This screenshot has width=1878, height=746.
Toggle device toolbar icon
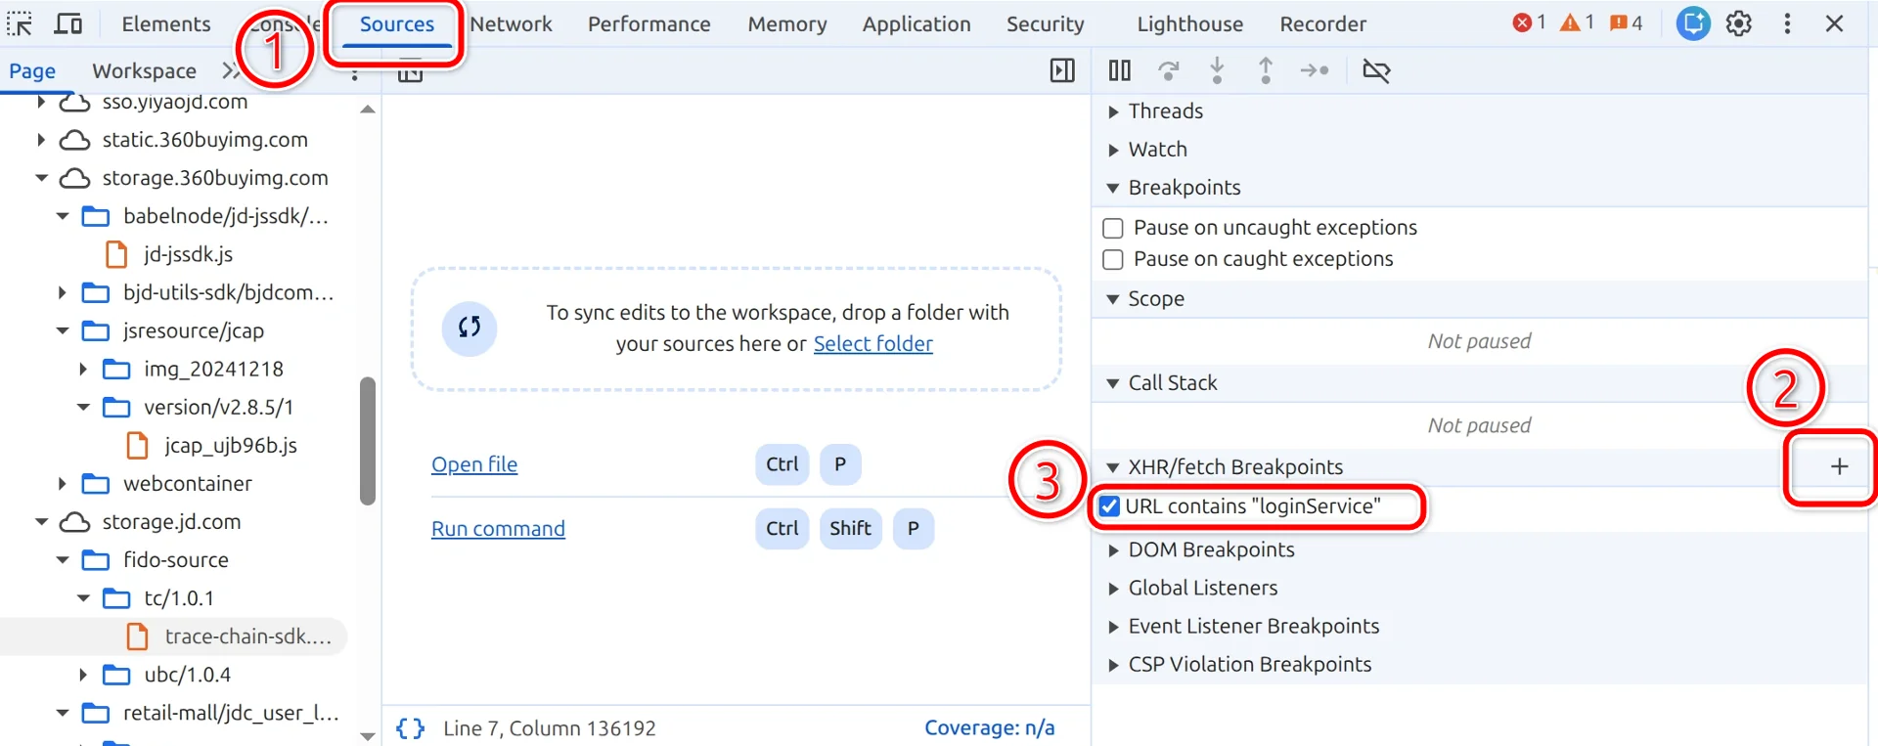pos(67,23)
